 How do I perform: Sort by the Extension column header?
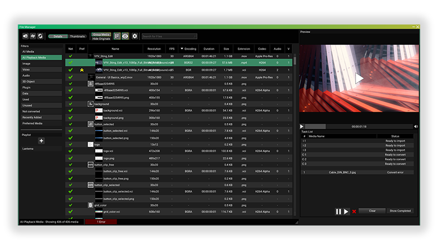tap(244, 49)
